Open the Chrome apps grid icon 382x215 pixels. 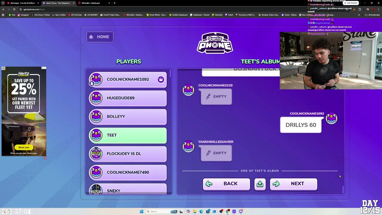(3, 15)
